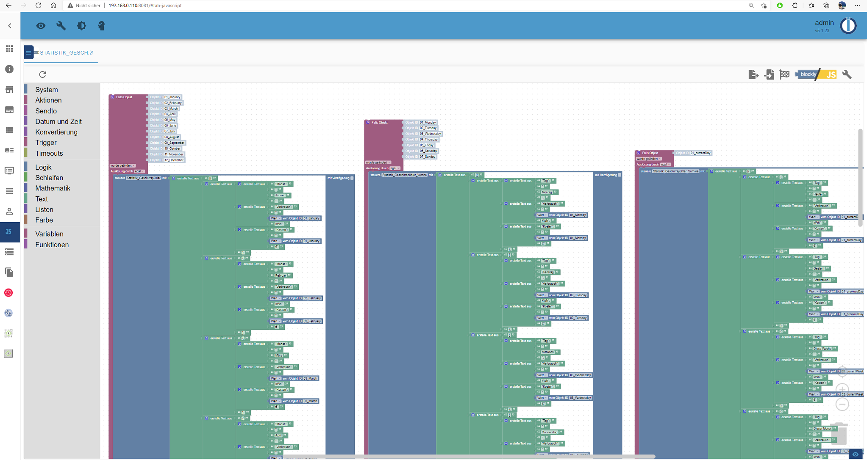Click the vertical workspace scrollbar
Screen dimensions: 867x460
pyautogui.click(x=860, y=178)
